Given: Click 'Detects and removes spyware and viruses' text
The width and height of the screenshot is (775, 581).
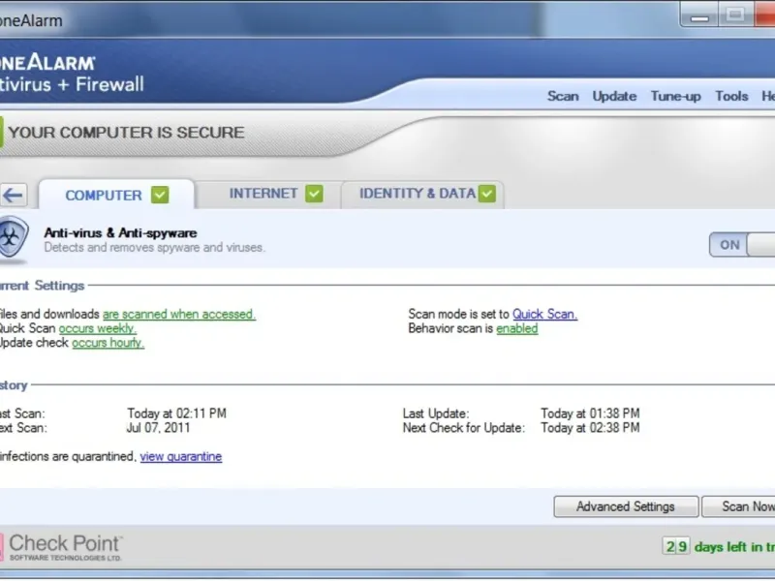Looking at the screenshot, I should [x=155, y=248].
